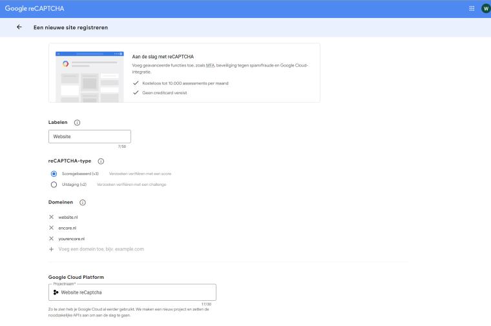The height and width of the screenshot is (326, 491).
Task: Open the Google apps grid
Action: point(472,8)
